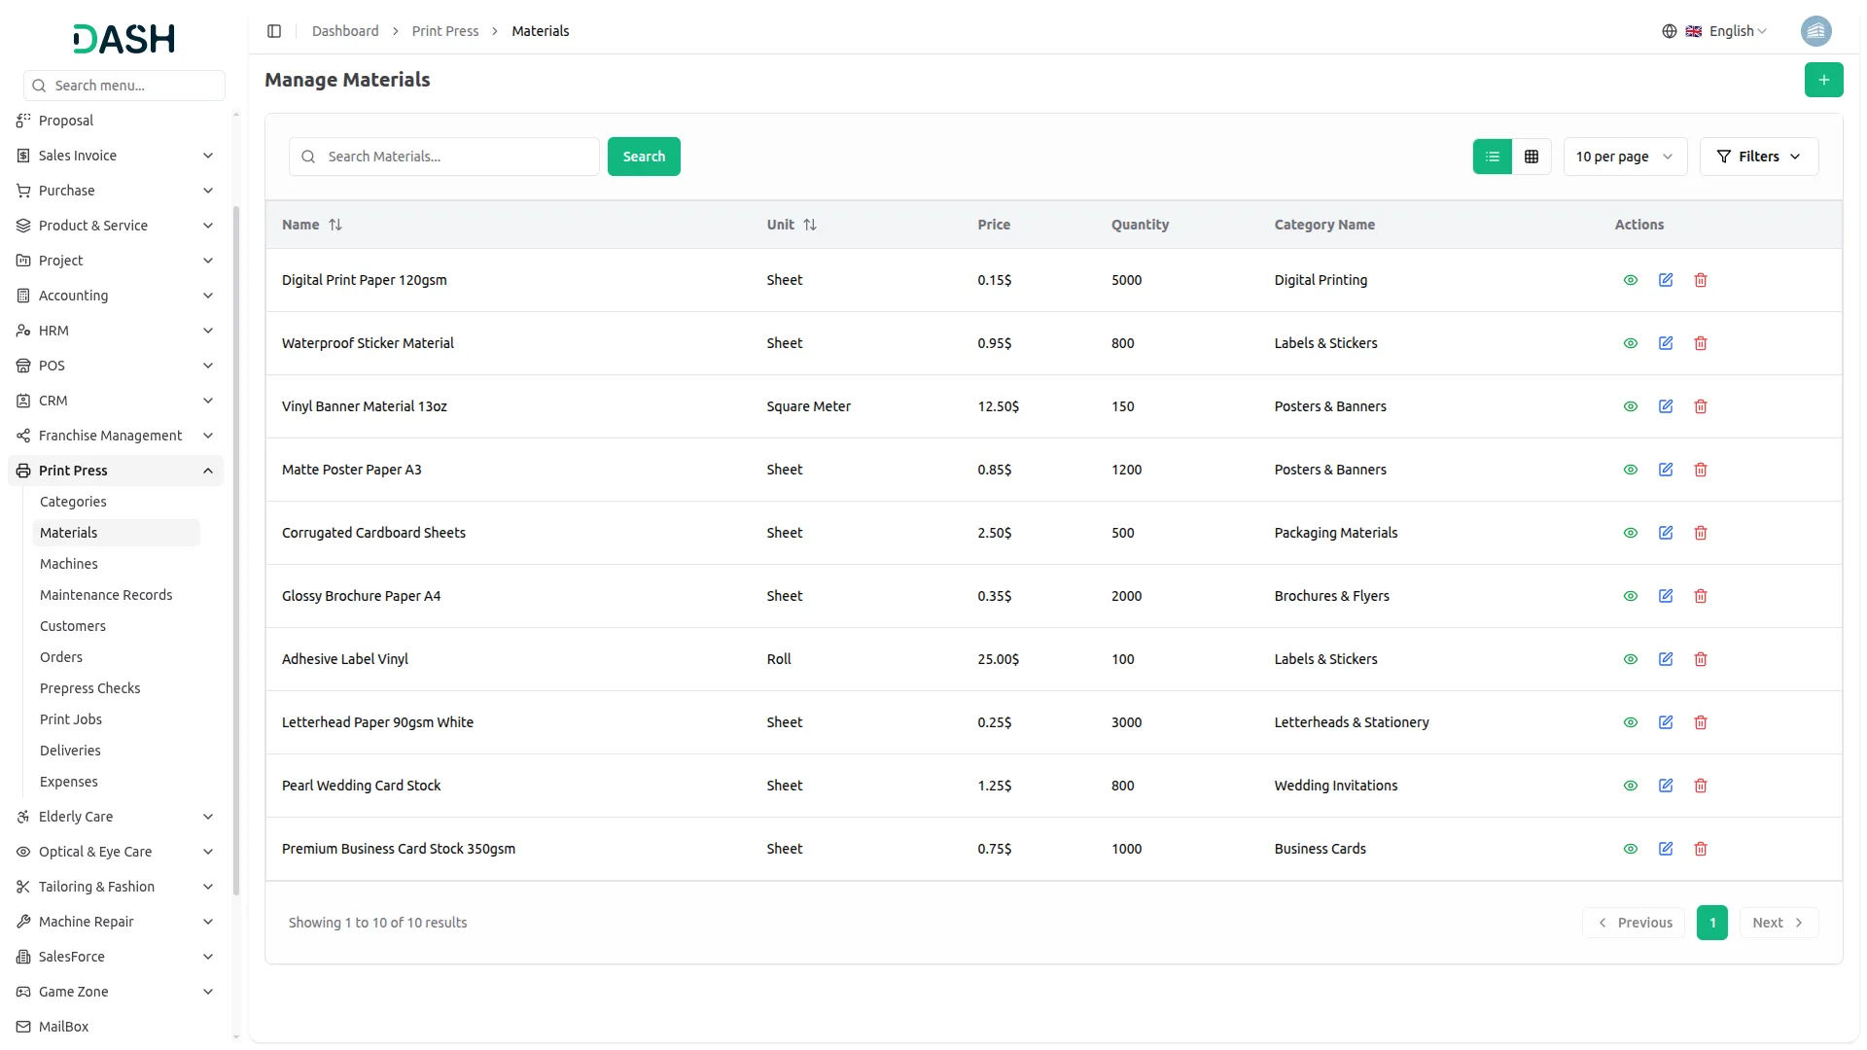Switch to grid view layout
1867x1050 pixels.
click(1531, 157)
